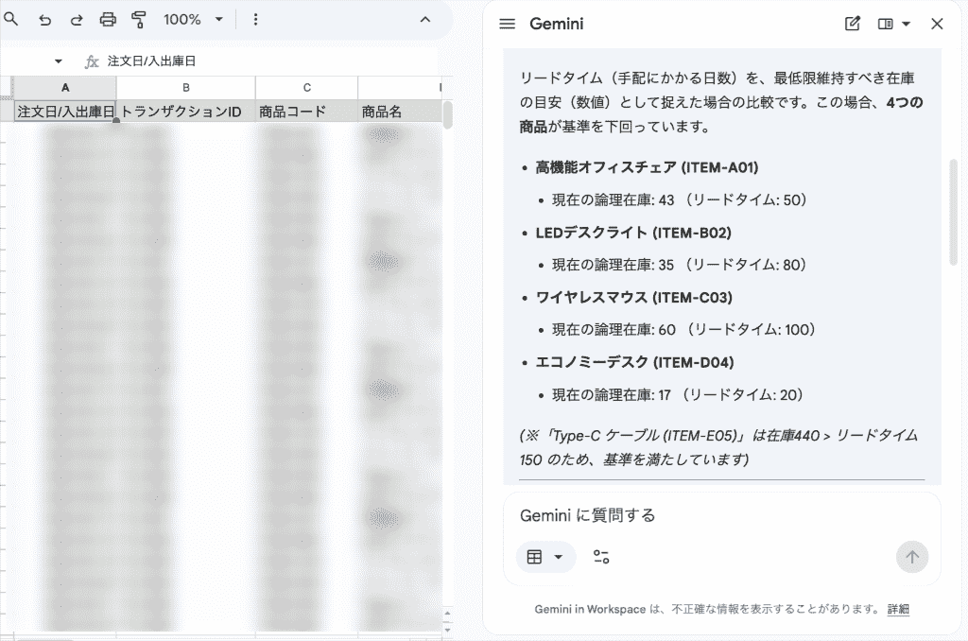The image size is (968, 641).
Task: Click 高機能オフィスチェア (ITEM-A01) text
Action: click(647, 167)
